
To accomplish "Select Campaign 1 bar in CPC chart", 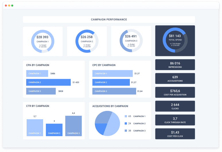I will tap(113, 74).
